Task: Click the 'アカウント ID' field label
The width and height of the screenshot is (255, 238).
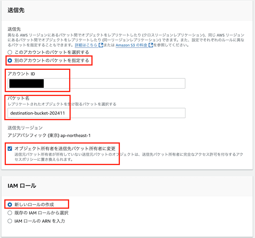Action: click(x=21, y=74)
